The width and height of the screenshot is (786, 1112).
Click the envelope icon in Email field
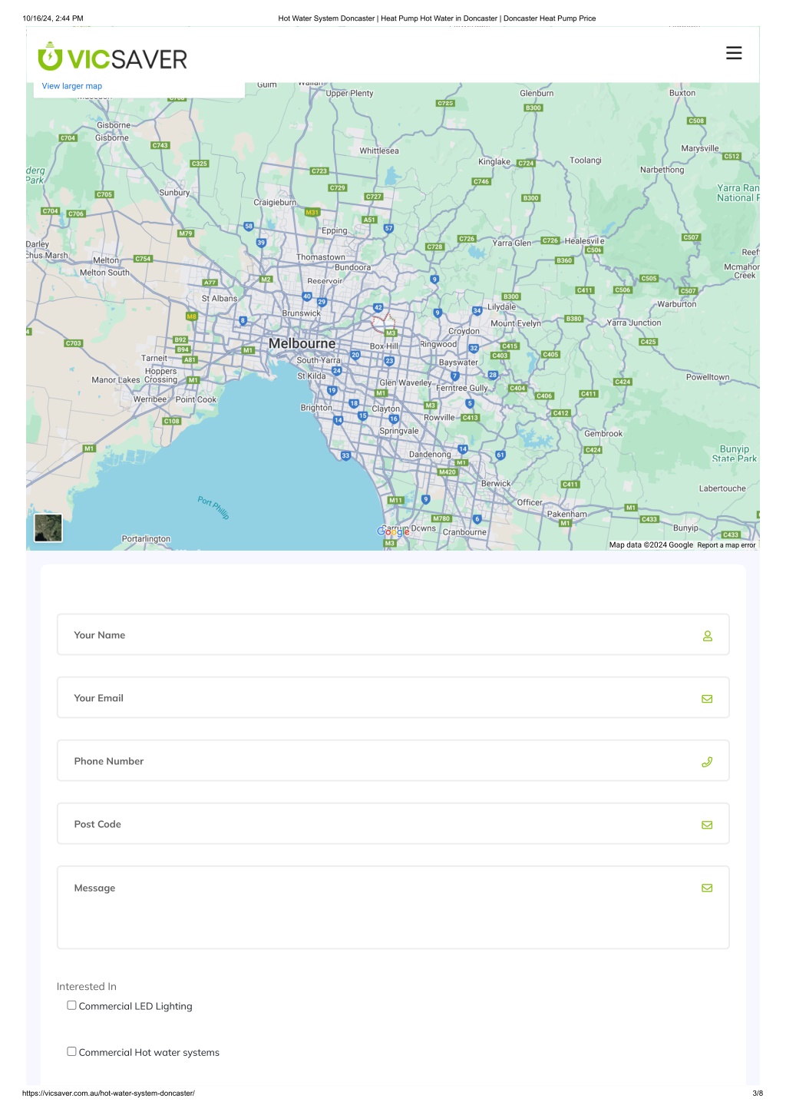(x=707, y=699)
